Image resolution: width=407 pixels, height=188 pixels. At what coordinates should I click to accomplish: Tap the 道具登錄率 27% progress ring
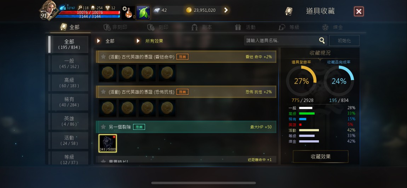(x=301, y=81)
